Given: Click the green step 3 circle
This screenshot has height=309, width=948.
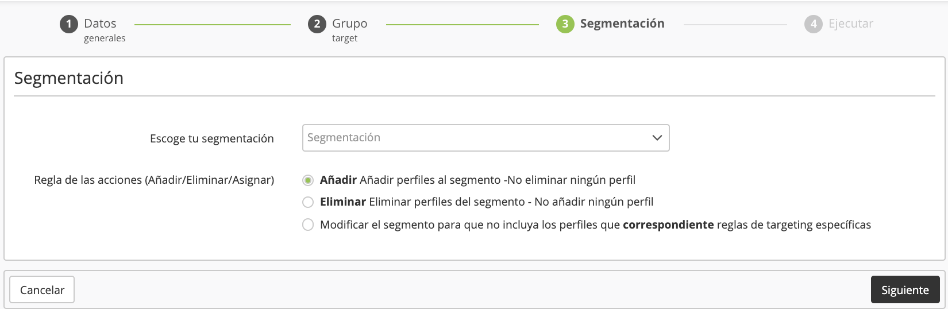Looking at the screenshot, I should click(565, 24).
